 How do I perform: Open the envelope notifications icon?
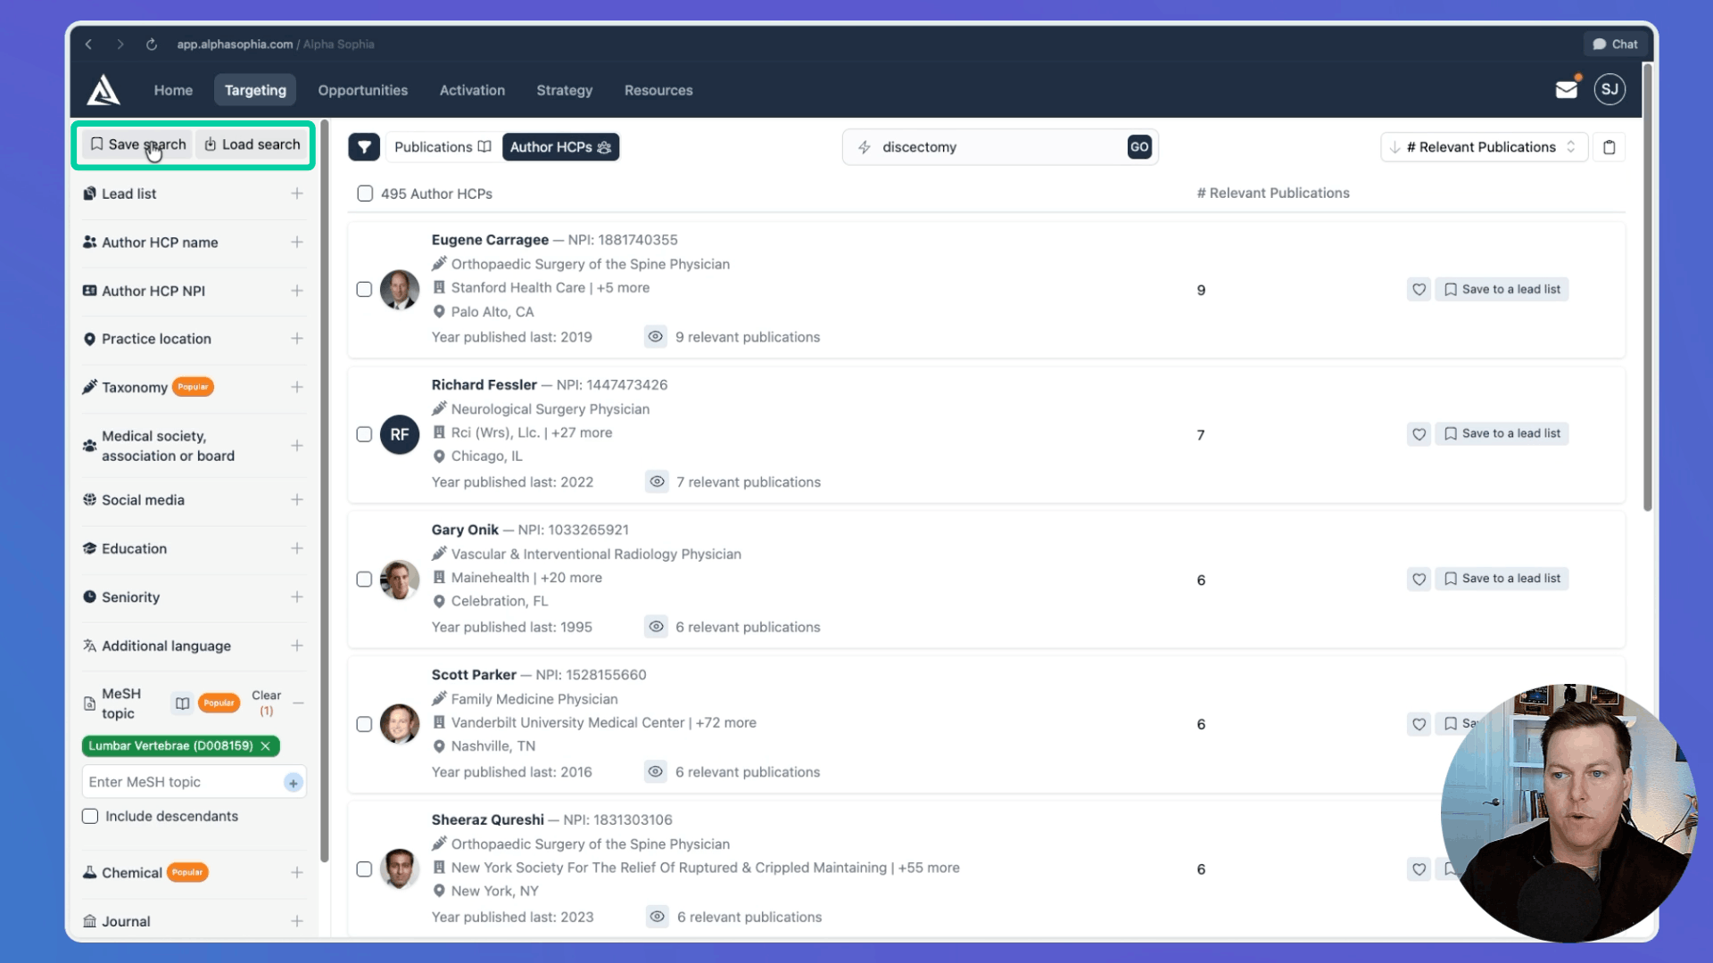[x=1567, y=89]
